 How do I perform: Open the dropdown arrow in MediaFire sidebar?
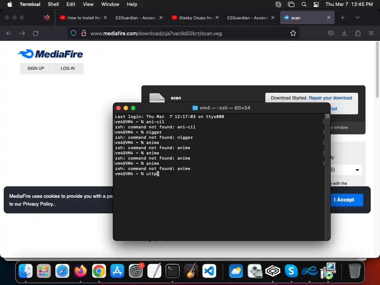click(357, 170)
